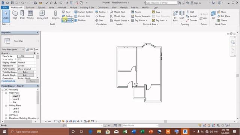
Task: Click the Edit Type button
Action: (x=32, y=49)
